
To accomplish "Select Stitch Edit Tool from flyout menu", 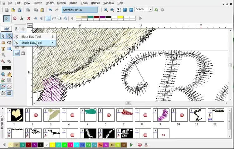I will (x=31, y=43).
